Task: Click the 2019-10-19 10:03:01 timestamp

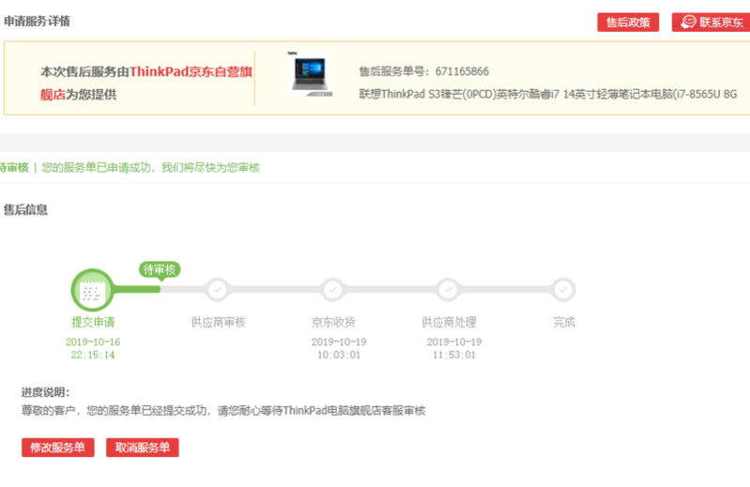Action: pyautogui.click(x=339, y=348)
